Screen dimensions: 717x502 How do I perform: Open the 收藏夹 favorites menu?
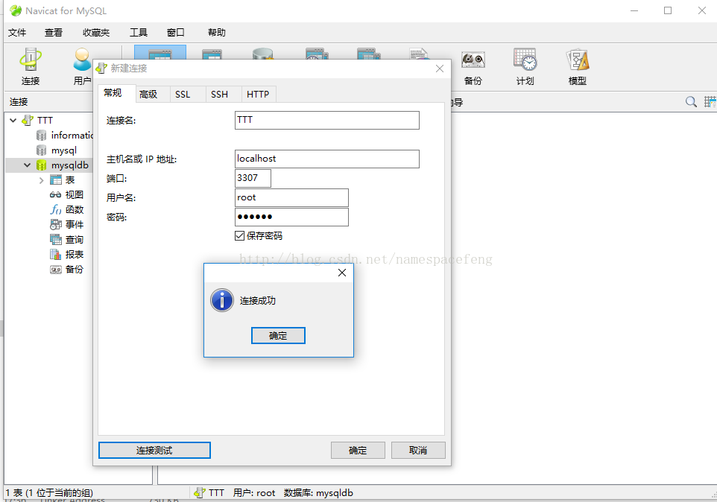(x=96, y=33)
